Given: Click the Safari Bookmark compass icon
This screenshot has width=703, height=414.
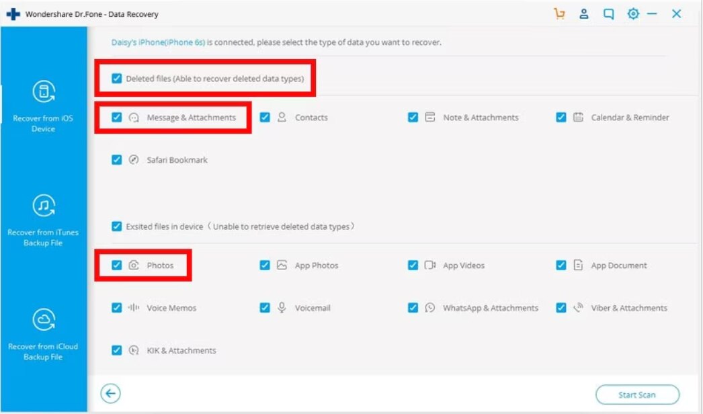Looking at the screenshot, I should tap(134, 160).
